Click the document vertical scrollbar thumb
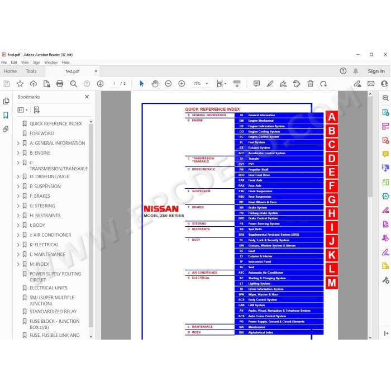This screenshot has height=391, width=391. [370, 147]
